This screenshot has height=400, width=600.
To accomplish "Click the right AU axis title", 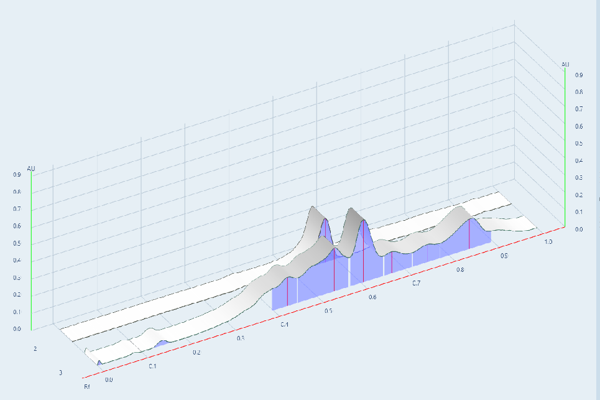I will click(x=565, y=64).
